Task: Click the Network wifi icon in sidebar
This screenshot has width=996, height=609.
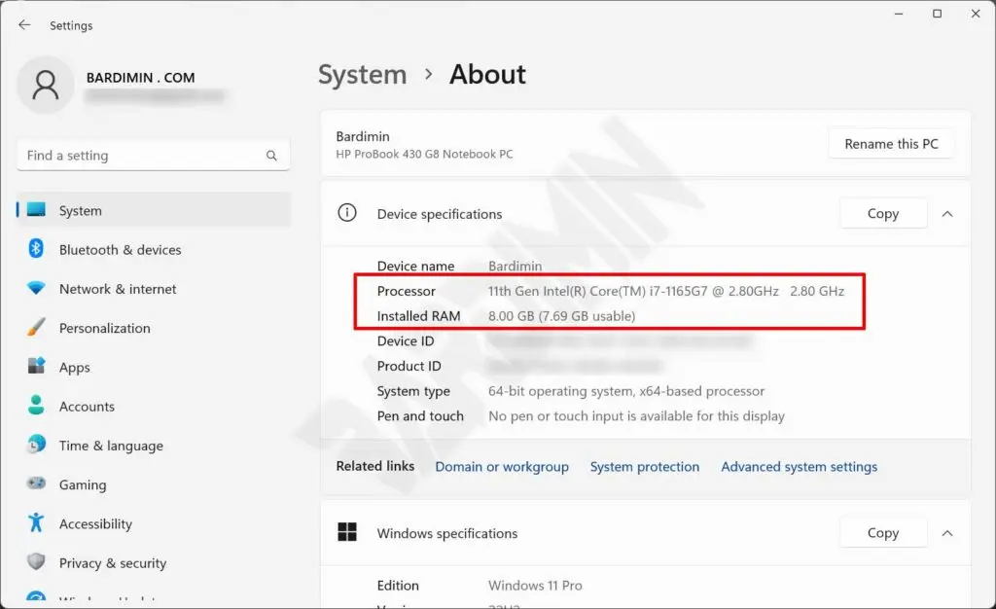Action: 36,288
